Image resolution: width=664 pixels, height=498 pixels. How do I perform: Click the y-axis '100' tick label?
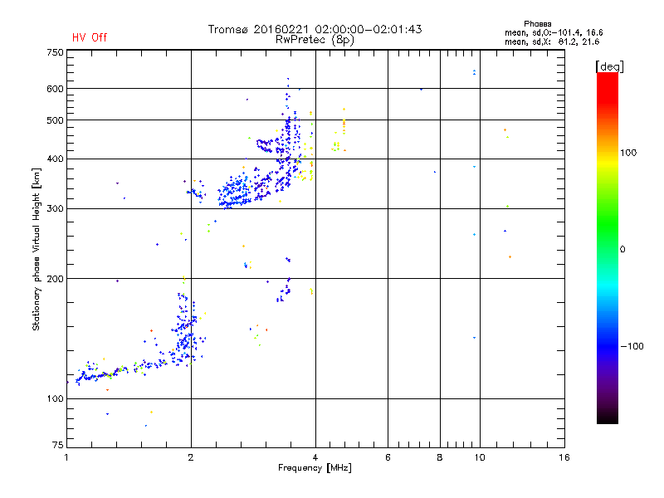pos(55,398)
